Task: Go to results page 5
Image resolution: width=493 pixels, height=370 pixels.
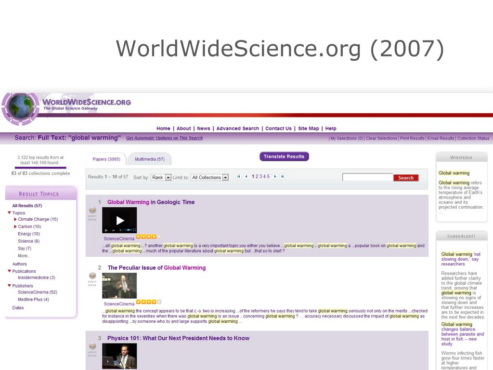Action: coord(268,176)
